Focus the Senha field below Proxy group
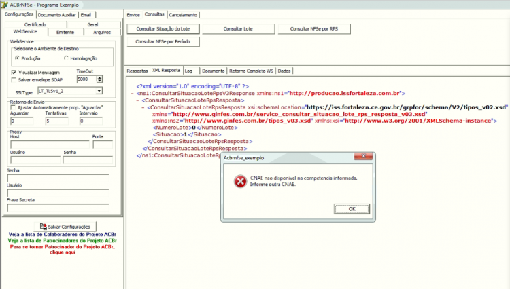 [x=58, y=178]
